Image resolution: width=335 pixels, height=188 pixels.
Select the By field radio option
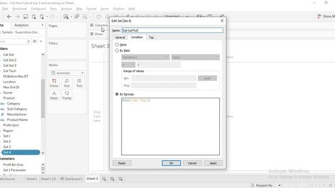[x=117, y=51]
